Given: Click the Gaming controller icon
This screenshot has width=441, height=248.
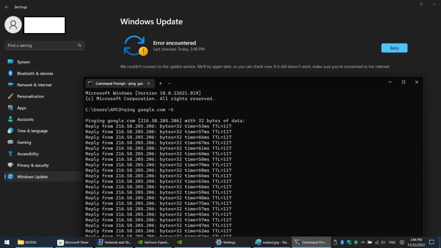Looking at the screenshot, I should [11, 142].
